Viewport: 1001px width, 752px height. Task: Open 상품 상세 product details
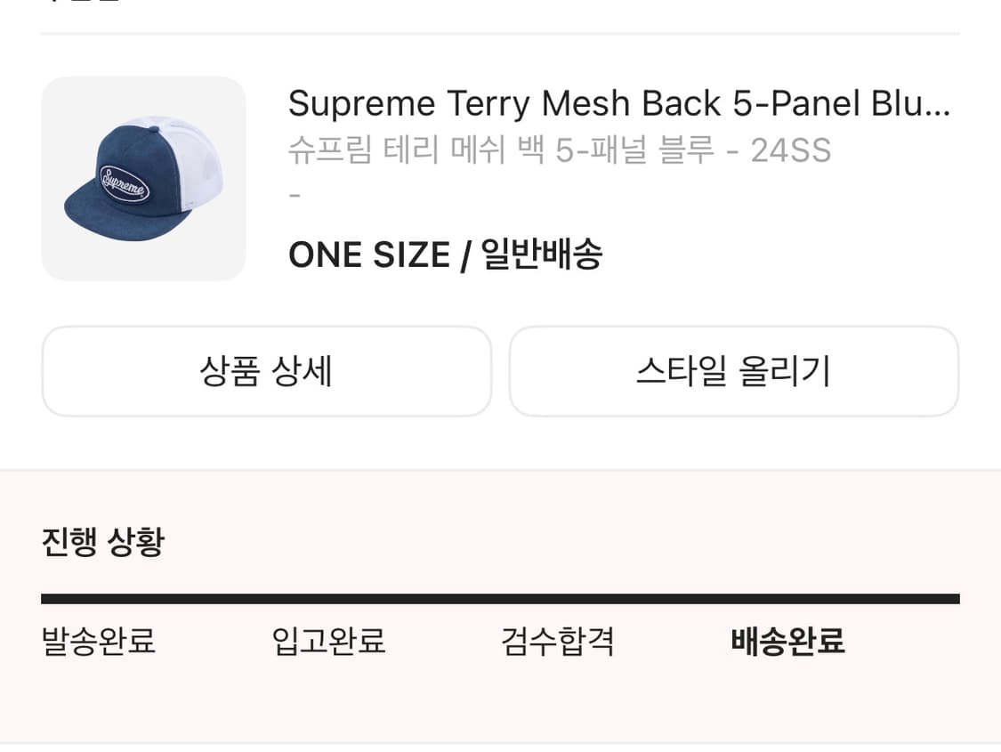click(266, 371)
